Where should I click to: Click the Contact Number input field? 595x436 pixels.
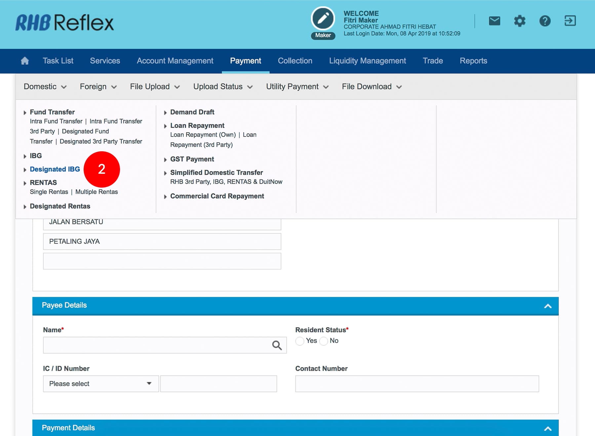coord(417,383)
